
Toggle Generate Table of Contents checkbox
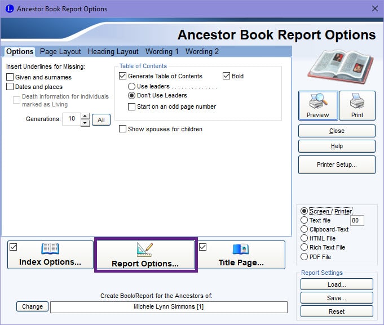[122, 76]
